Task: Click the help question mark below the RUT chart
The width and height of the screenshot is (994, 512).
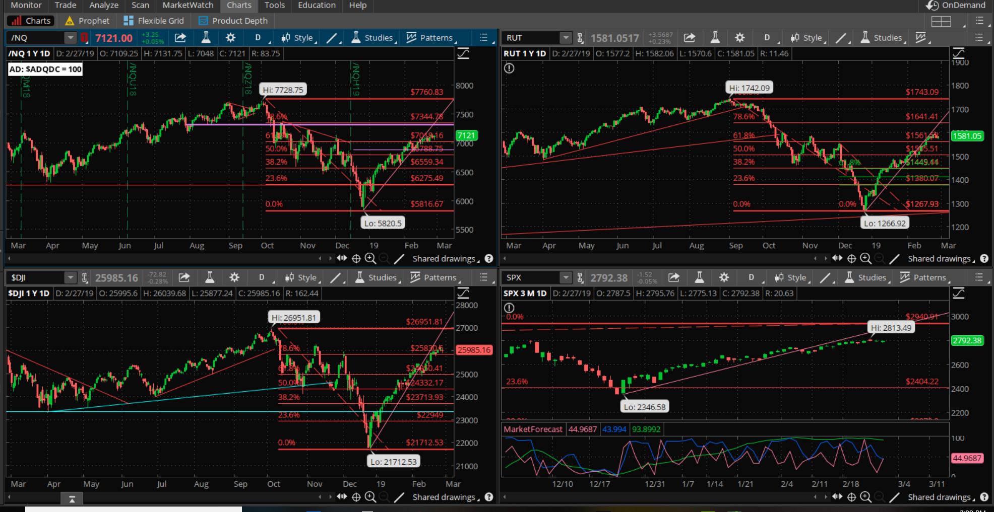Action: pyautogui.click(x=984, y=258)
